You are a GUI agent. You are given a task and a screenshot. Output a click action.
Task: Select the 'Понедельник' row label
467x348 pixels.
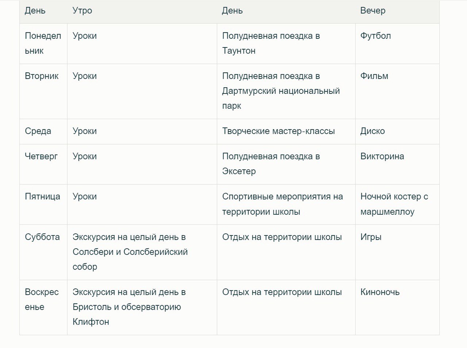point(43,43)
